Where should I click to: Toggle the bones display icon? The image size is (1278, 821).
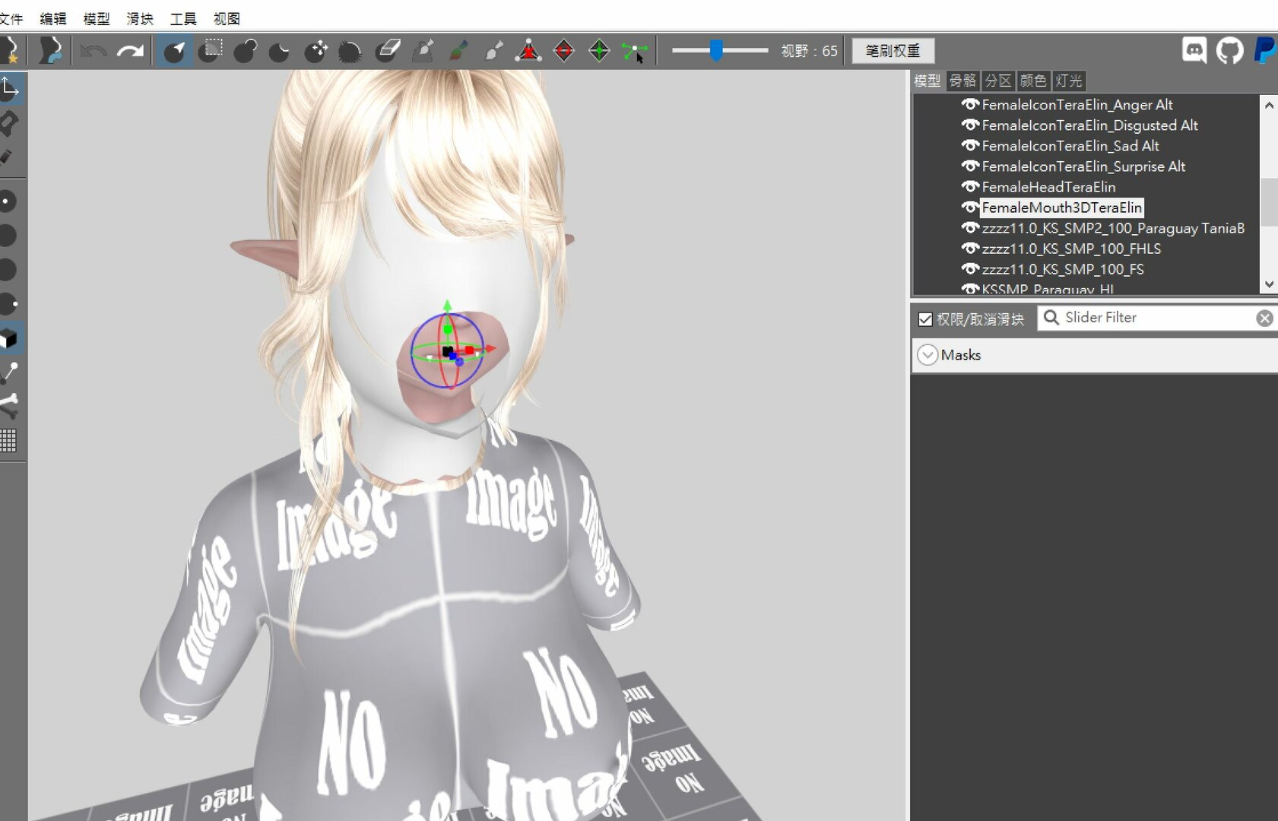[x=9, y=406]
